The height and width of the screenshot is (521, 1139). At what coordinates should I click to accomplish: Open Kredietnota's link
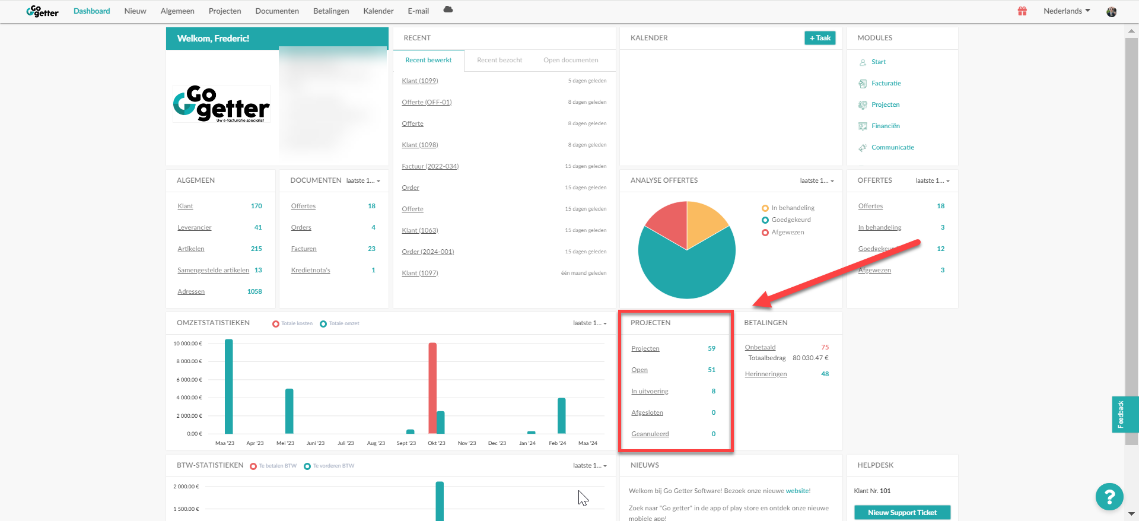pos(310,271)
